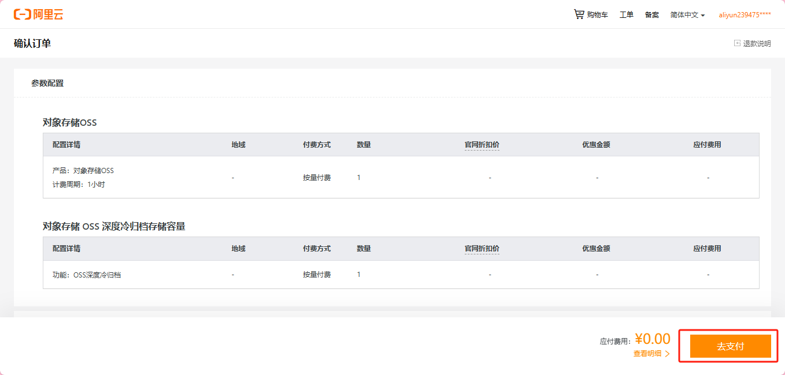Viewport: 785px width, 375px height.
Task: Select 对象存储 OSS 深度冷归档存储容量 heading
Action: [x=114, y=226]
